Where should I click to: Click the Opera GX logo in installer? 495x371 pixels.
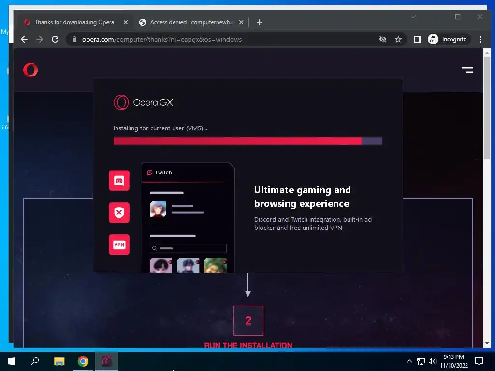coord(143,102)
